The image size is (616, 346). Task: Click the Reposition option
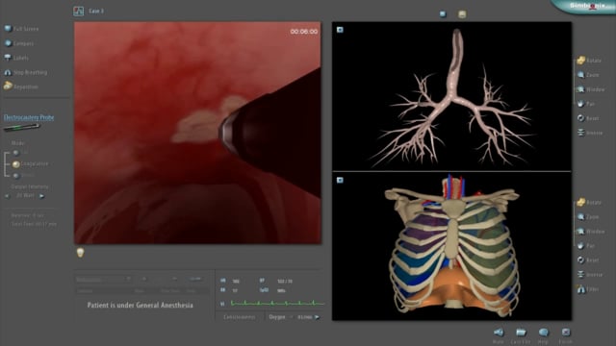click(21, 86)
